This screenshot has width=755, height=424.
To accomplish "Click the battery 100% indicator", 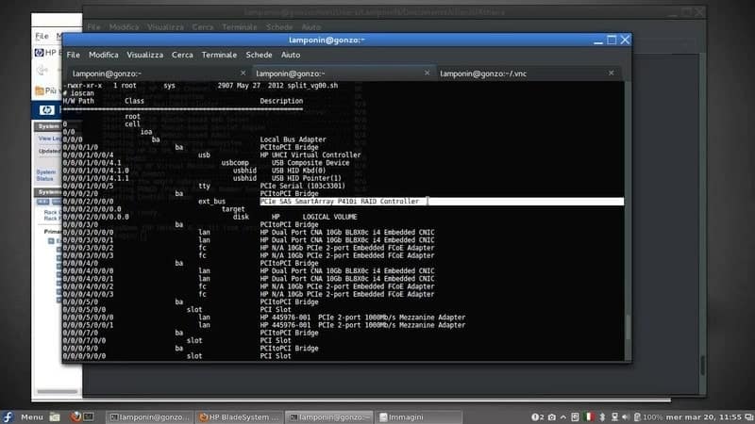I will 648,416.
